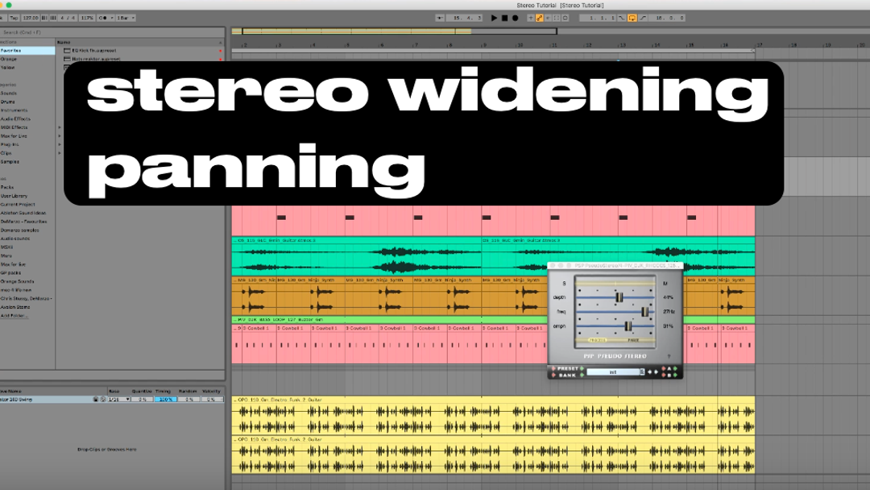Image resolution: width=870 pixels, height=490 pixels.
Task: Open the preset name dropdown in plugin
Action: pyautogui.click(x=615, y=372)
